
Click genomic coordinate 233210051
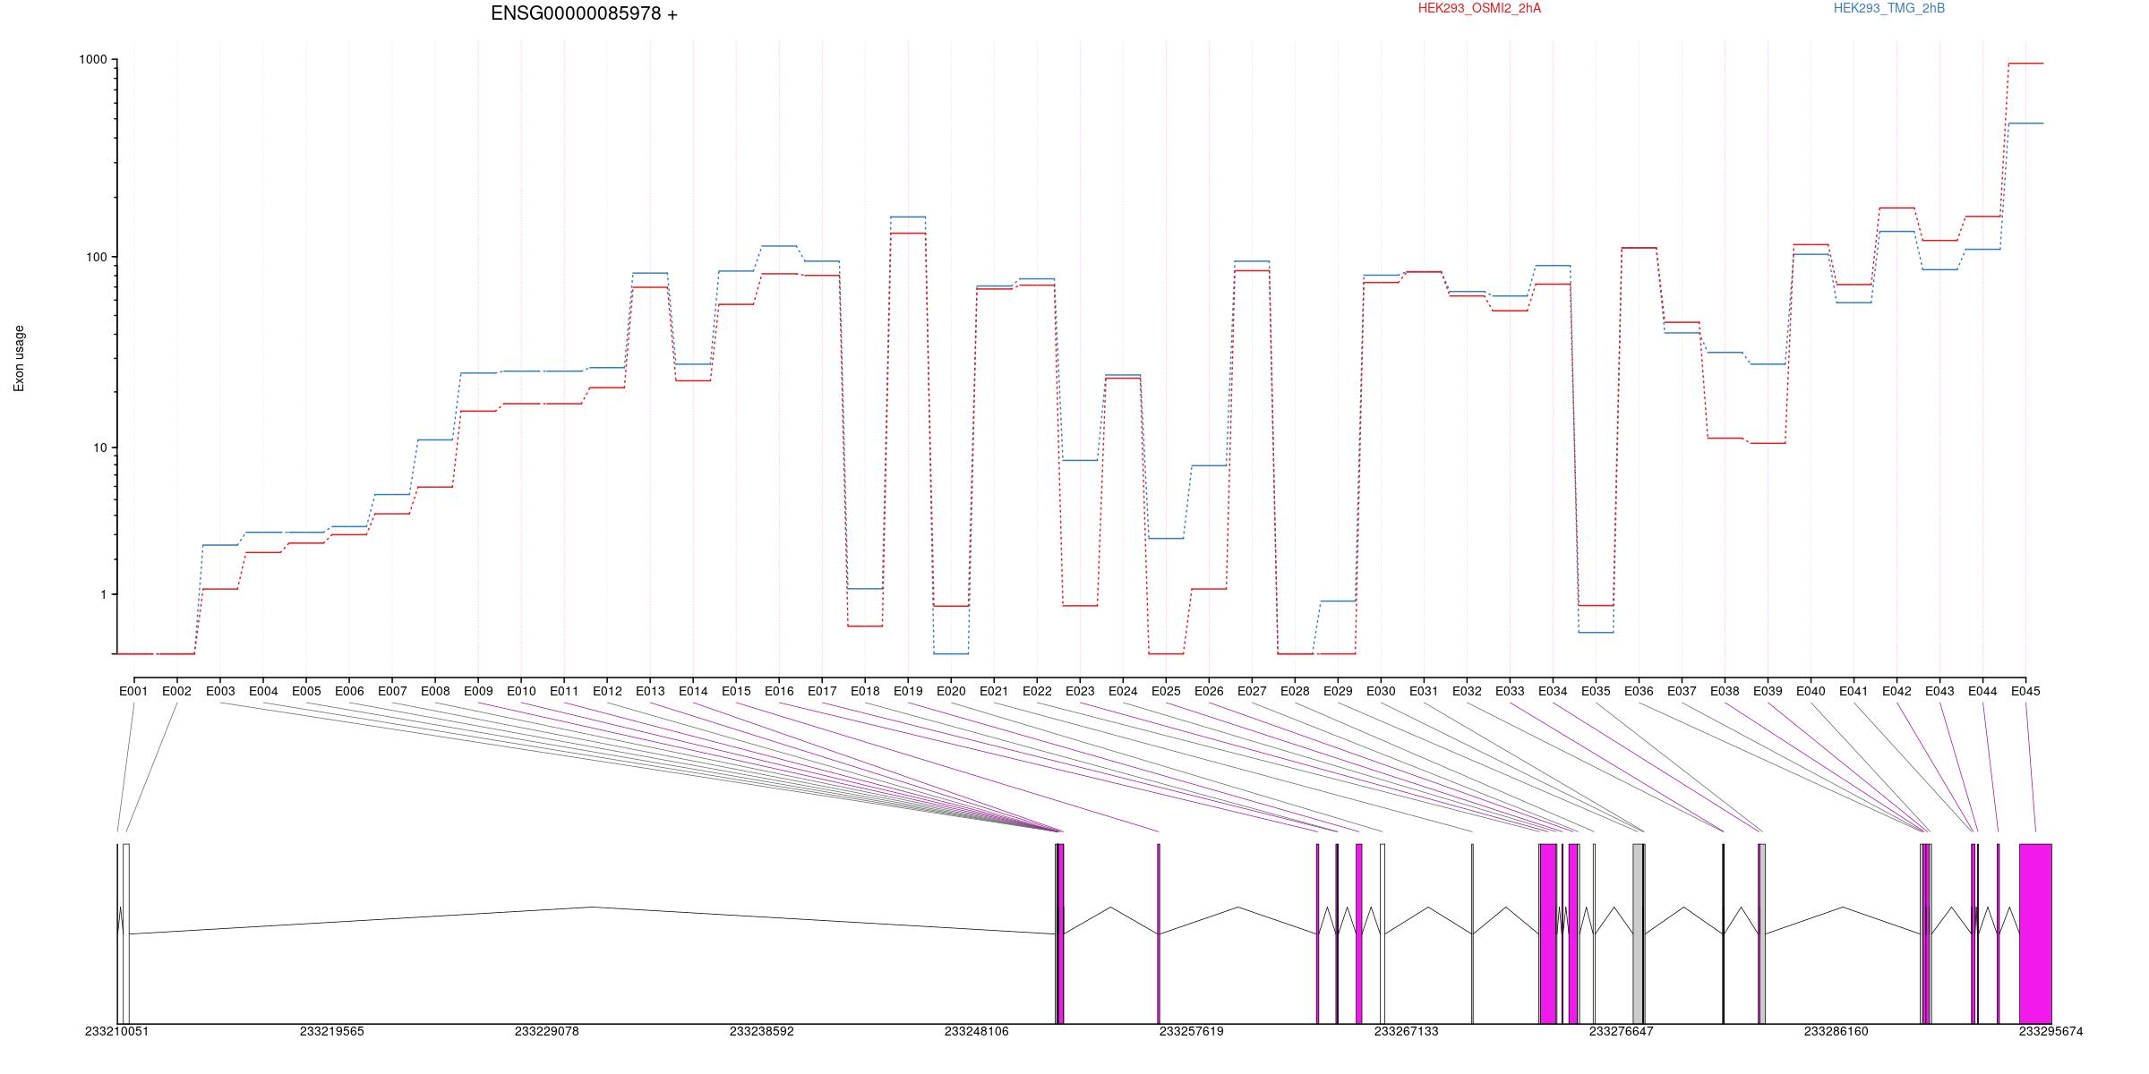(117, 1032)
